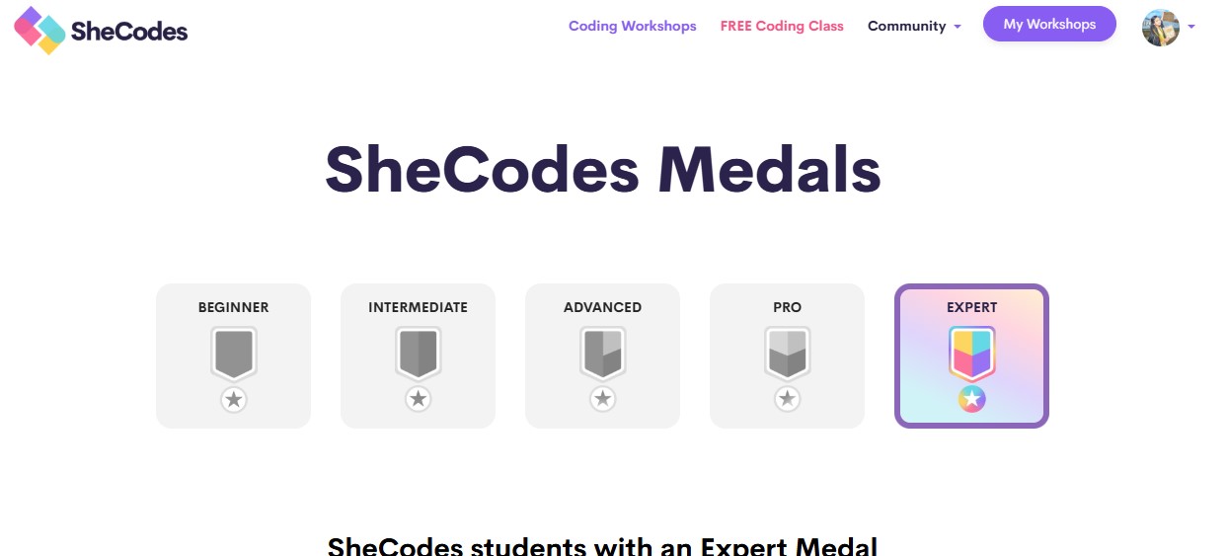This screenshot has width=1227, height=556.
Task: Select the ADVANCED medal card
Action: tap(602, 356)
